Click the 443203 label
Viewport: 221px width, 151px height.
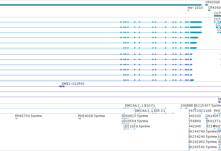click(195, 116)
